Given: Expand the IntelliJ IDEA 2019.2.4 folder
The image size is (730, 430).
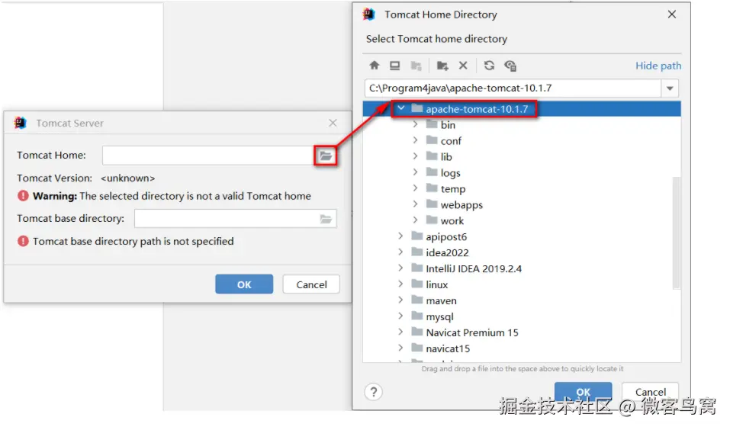Looking at the screenshot, I should tap(400, 268).
